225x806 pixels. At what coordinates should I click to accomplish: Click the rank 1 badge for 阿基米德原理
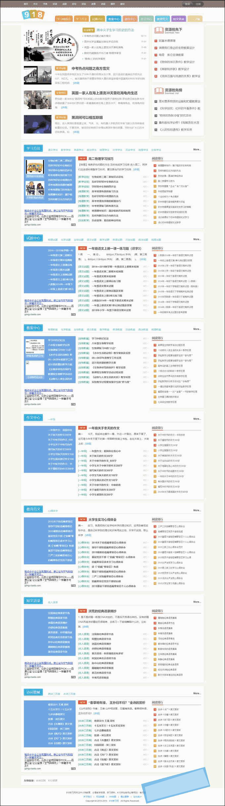pos(156,41)
